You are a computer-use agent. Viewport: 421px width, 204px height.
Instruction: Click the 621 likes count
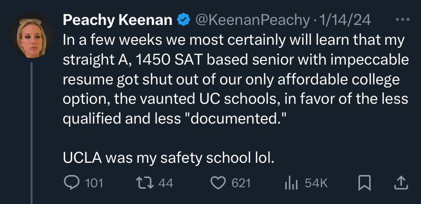pos(241,183)
